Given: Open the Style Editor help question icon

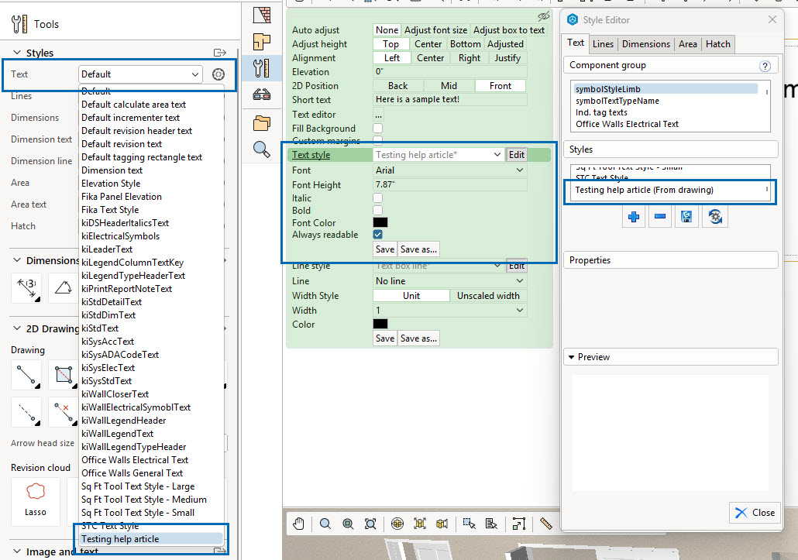Looking at the screenshot, I should point(765,66).
